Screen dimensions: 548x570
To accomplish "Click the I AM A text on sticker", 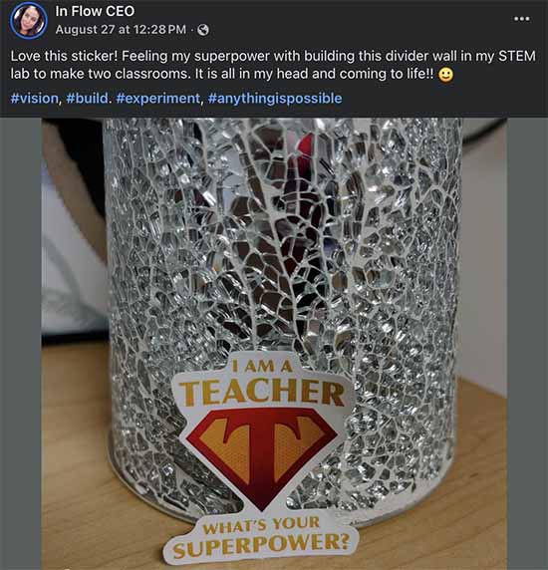I will point(262,366).
